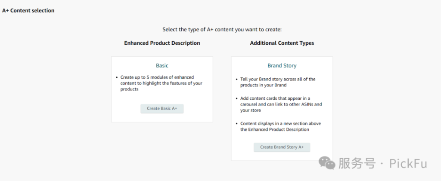Viewport: 441px width, 181px height.
Task: Click the 'Select the type of A+ content' prompt
Action: [221, 30]
